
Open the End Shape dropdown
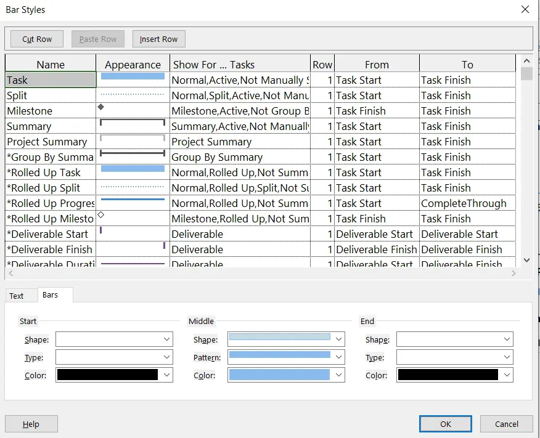pyautogui.click(x=507, y=339)
